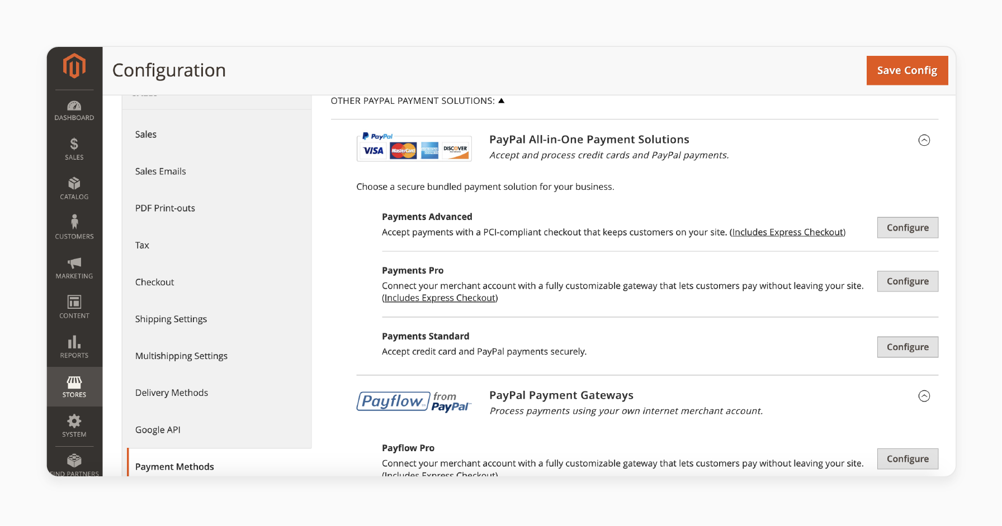The width and height of the screenshot is (1002, 526).
Task: Configure Payments Pro
Action: point(908,281)
